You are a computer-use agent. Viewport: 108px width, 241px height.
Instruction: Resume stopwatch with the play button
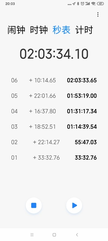coord(74,205)
